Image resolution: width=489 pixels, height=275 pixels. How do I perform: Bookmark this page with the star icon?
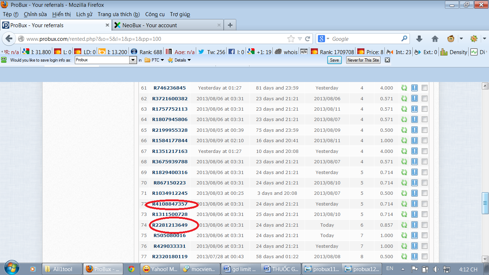[291, 39]
